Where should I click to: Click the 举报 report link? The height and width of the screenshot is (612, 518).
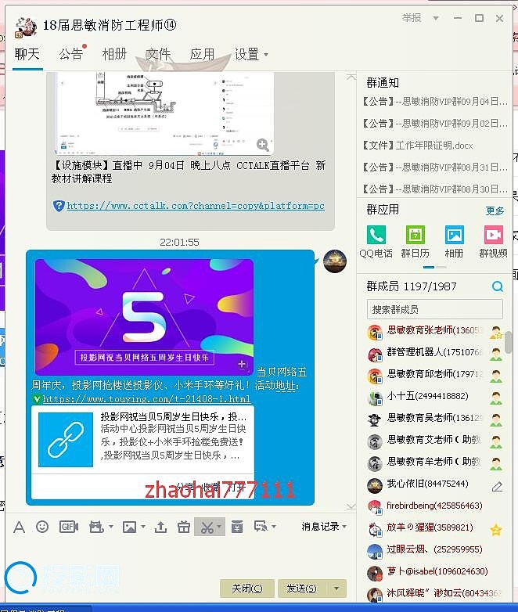tap(412, 18)
